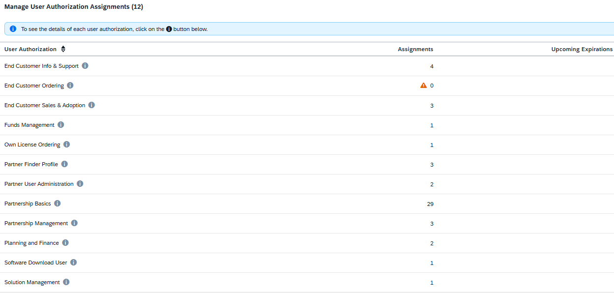This screenshot has height=293, width=614.
Task: Open info icon next to End Customer Ordering
Action: point(70,86)
